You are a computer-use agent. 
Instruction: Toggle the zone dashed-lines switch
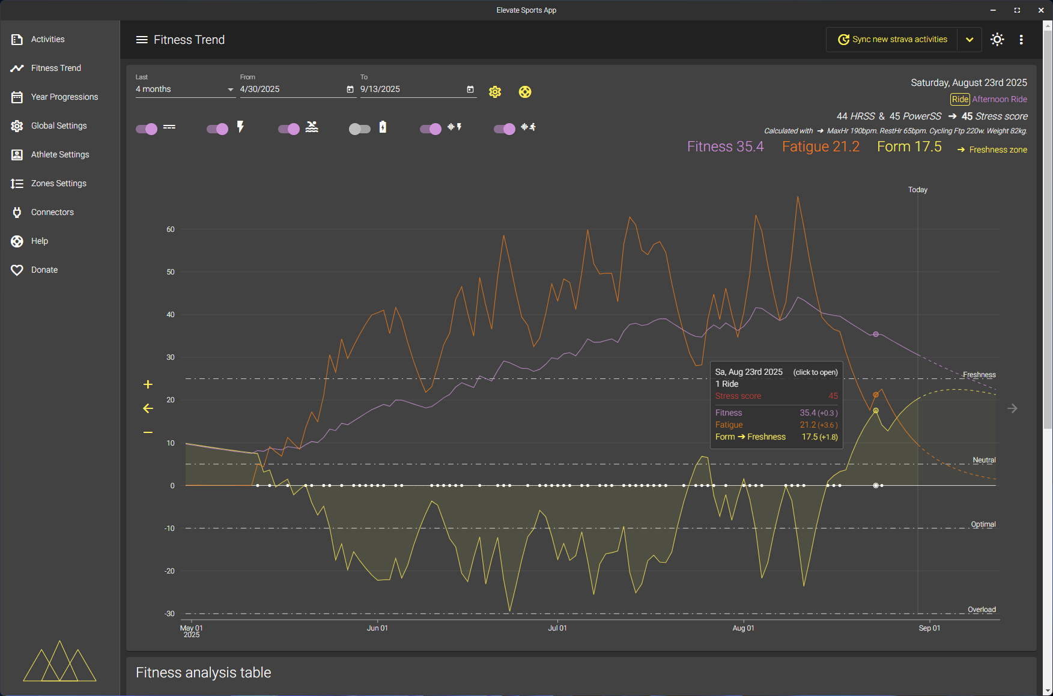tap(147, 129)
